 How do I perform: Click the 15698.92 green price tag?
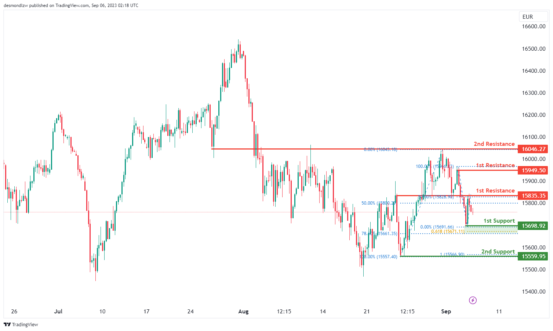click(x=533, y=226)
